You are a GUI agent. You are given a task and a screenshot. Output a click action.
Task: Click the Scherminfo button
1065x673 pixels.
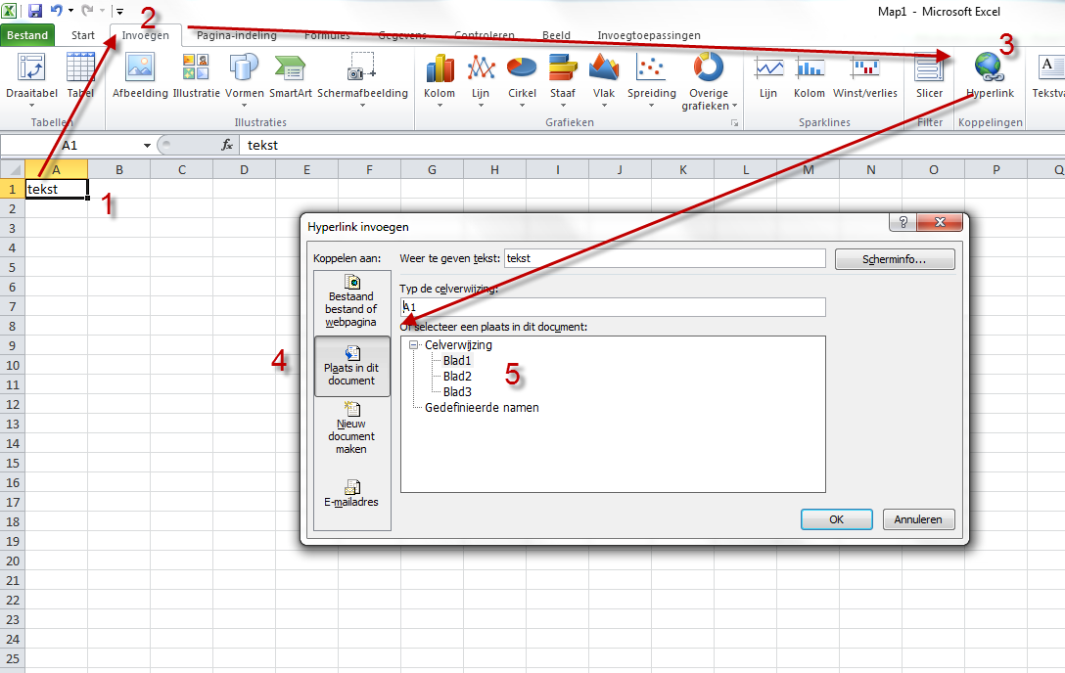(x=894, y=259)
